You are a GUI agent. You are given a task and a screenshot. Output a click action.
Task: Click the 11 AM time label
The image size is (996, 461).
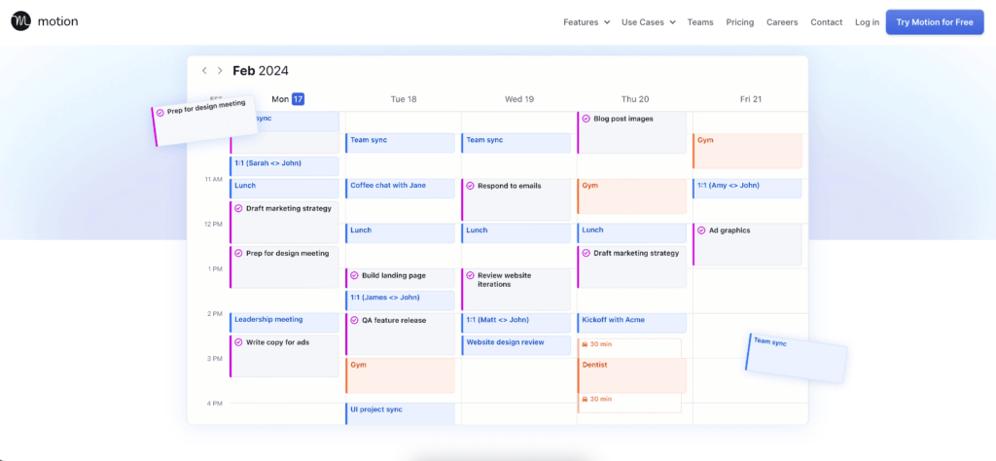(213, 180)
